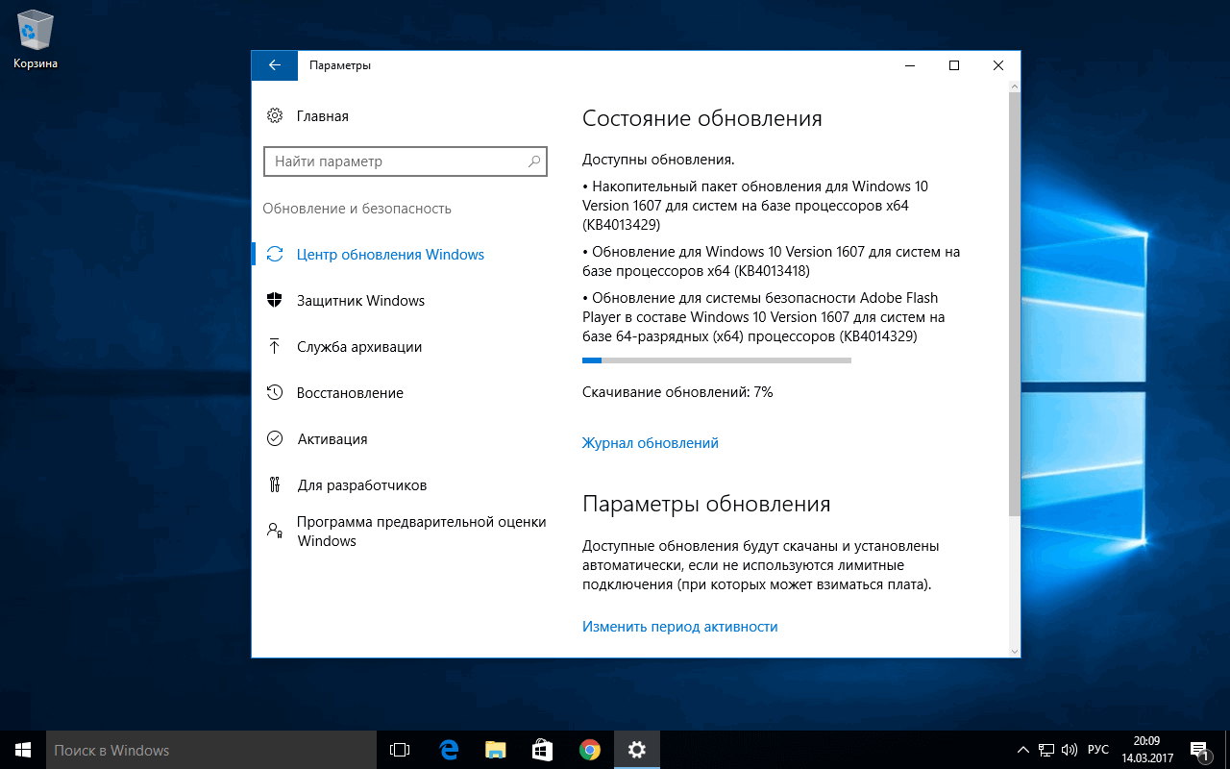
Task: Open the language indicator РУС
Action: point(1098,749)
